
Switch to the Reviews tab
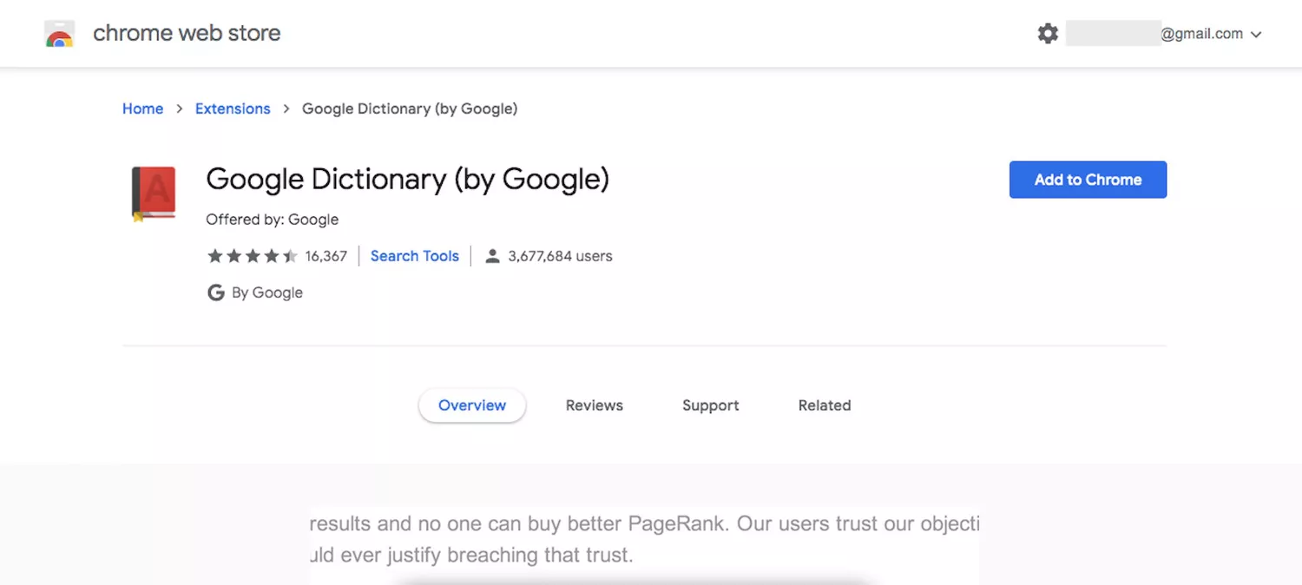click(595, 405)
